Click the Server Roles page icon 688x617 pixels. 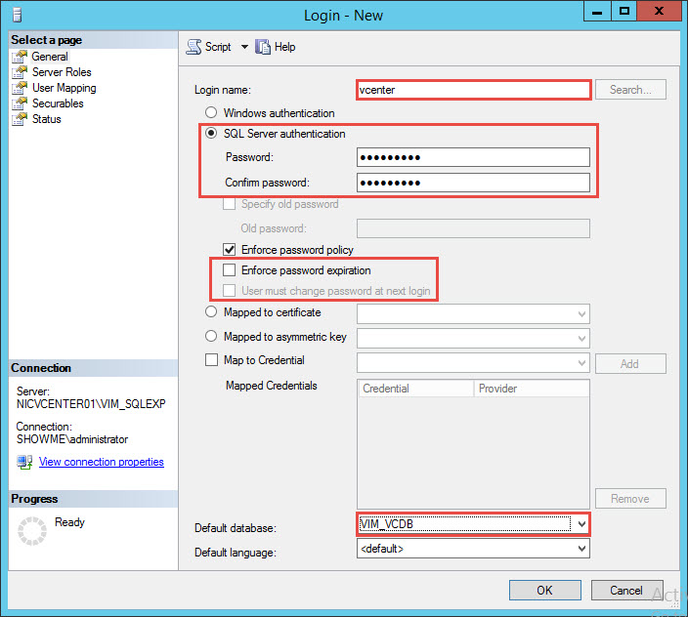coord(20,72)
